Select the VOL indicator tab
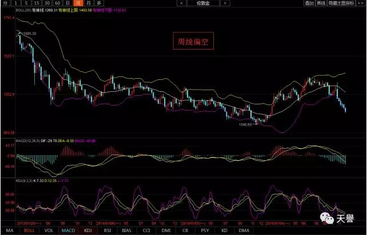This screenshot has height=235, width=367. (49, 230)
